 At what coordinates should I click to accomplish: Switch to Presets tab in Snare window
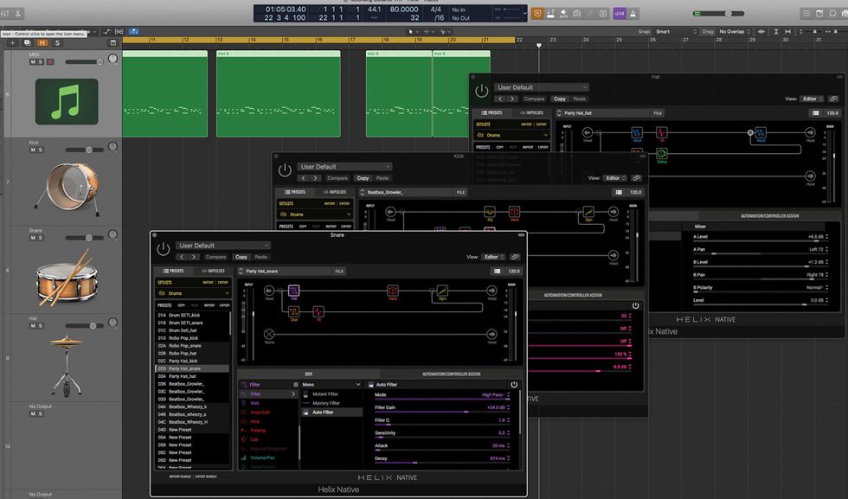tap(174, 271)
